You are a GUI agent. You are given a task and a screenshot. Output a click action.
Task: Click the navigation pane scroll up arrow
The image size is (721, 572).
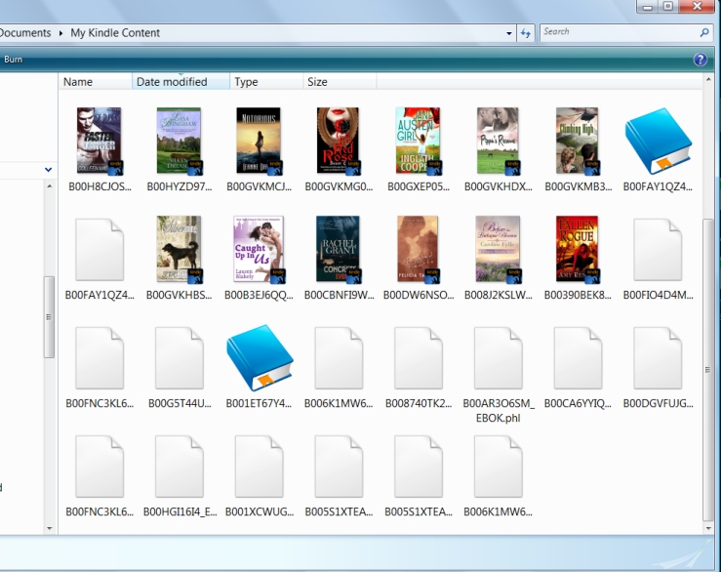(x=49, y=185)
